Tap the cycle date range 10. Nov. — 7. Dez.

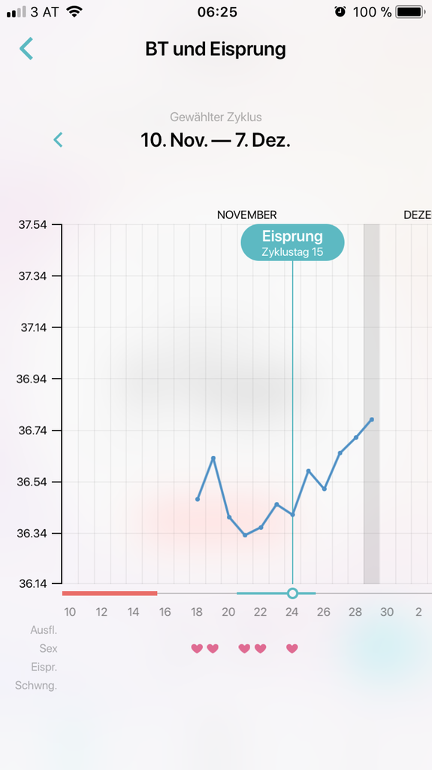(x=216, y=141)
